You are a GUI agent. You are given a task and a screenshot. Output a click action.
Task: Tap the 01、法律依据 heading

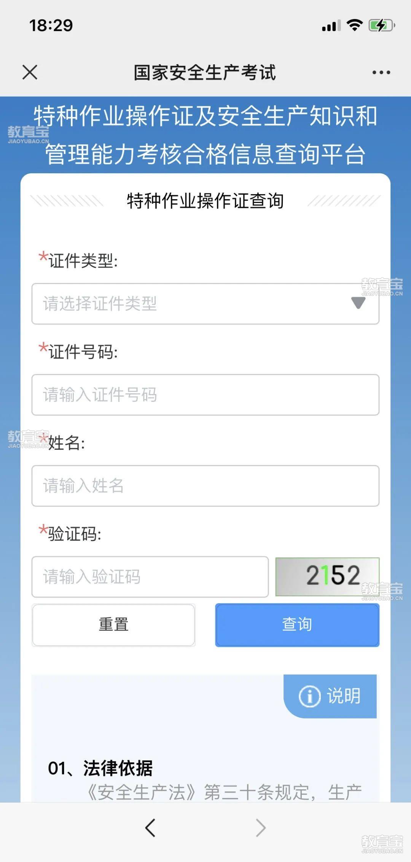coord(100,768)
